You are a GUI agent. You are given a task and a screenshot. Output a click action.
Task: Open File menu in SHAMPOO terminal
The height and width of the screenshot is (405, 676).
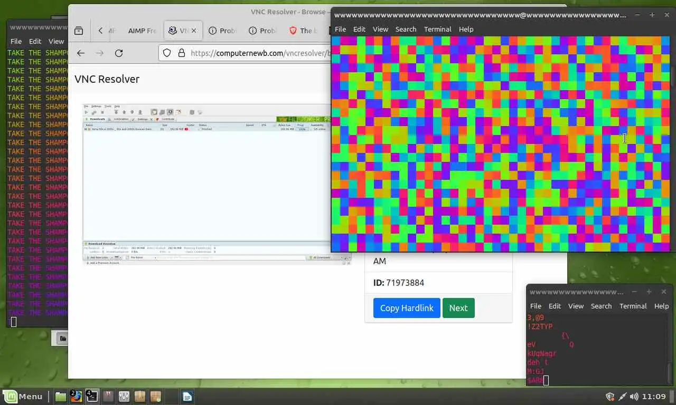pos(16,41)
